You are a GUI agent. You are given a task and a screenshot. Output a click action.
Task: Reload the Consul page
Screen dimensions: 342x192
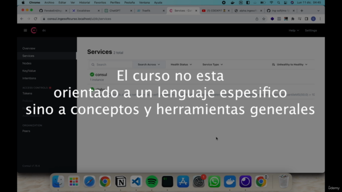pos(36,19)
